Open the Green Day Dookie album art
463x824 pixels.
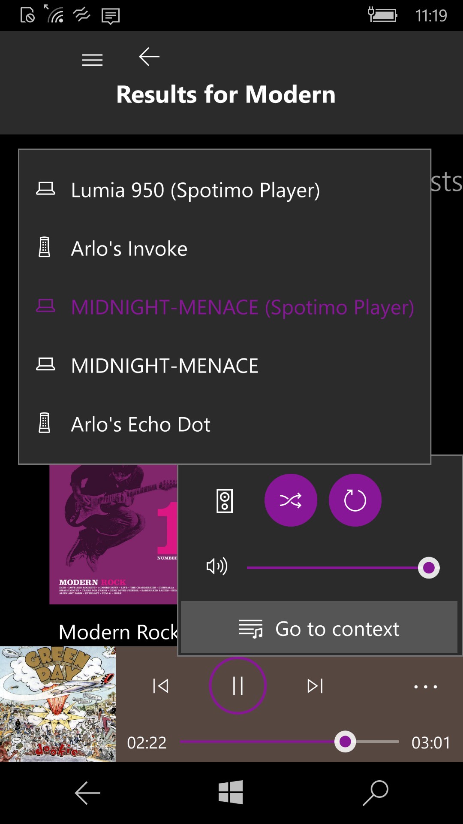click(58, 704)
